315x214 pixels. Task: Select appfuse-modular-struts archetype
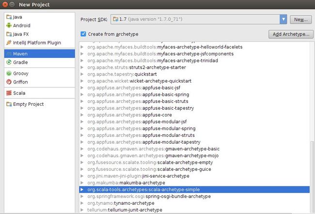[194, 135]
